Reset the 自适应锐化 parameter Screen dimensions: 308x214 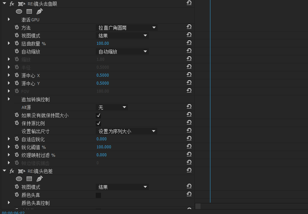tap(189, 138)
